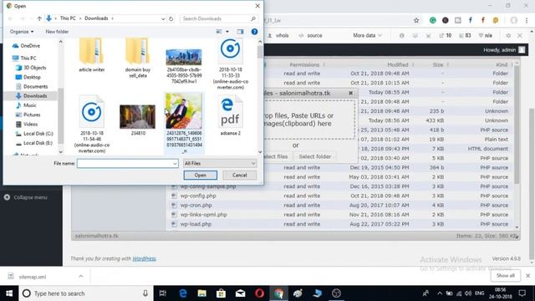This screenshot has height=301, width=535.
Task: Open the domain buy sell_data folder
Action: click(138, 58)
